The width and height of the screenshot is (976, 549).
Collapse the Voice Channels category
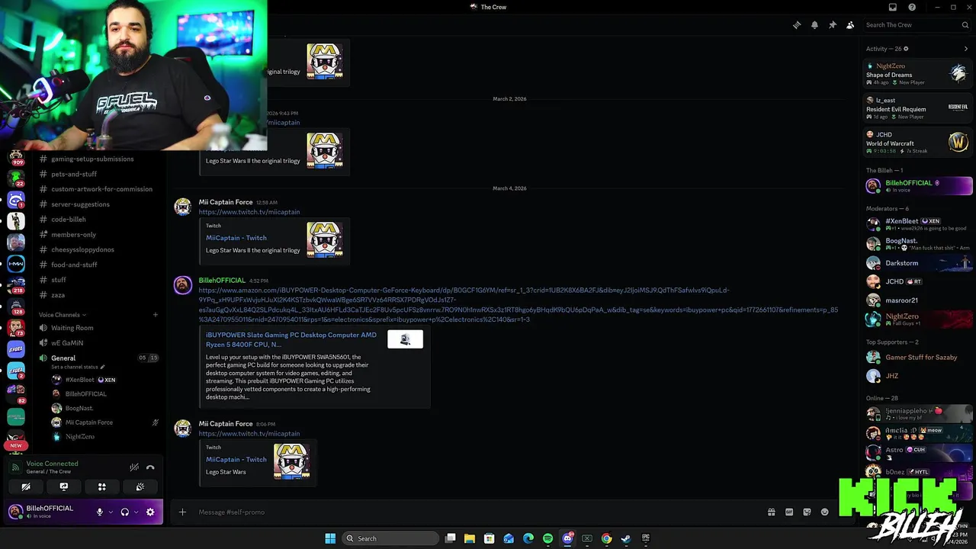[x=62, y=315]
